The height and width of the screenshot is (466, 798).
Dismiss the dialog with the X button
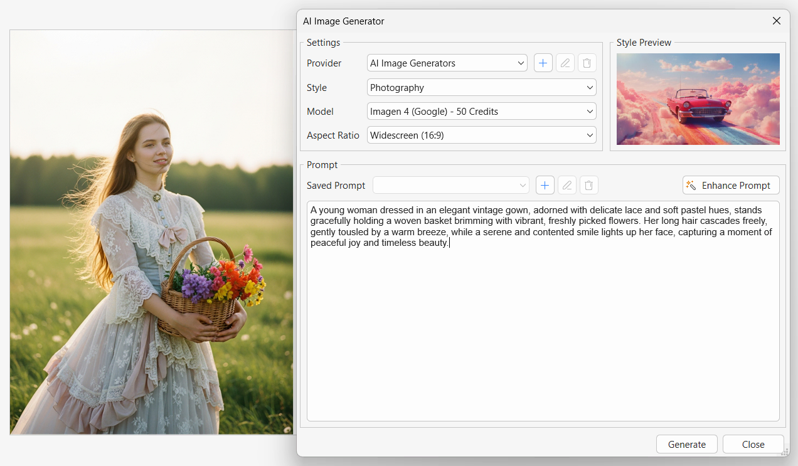point(777,21)
